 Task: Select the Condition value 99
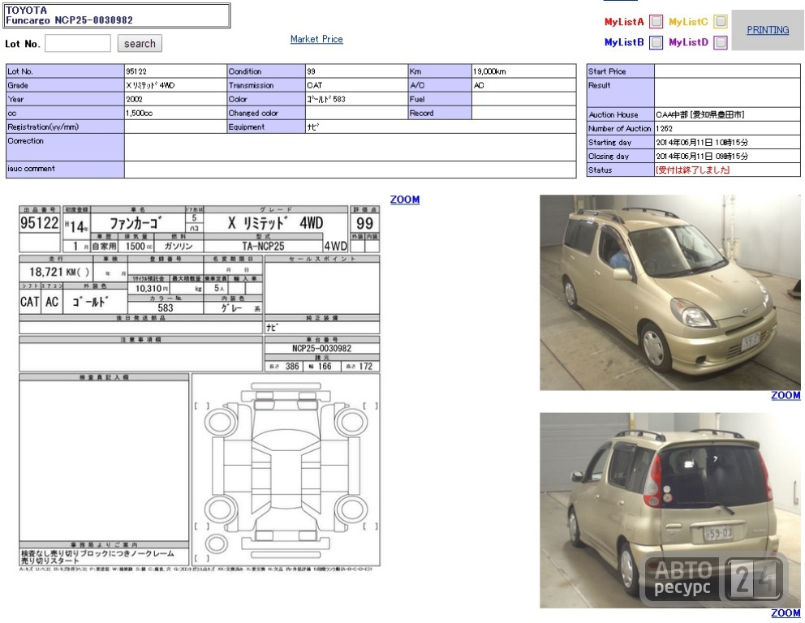[x=311, y=71]
